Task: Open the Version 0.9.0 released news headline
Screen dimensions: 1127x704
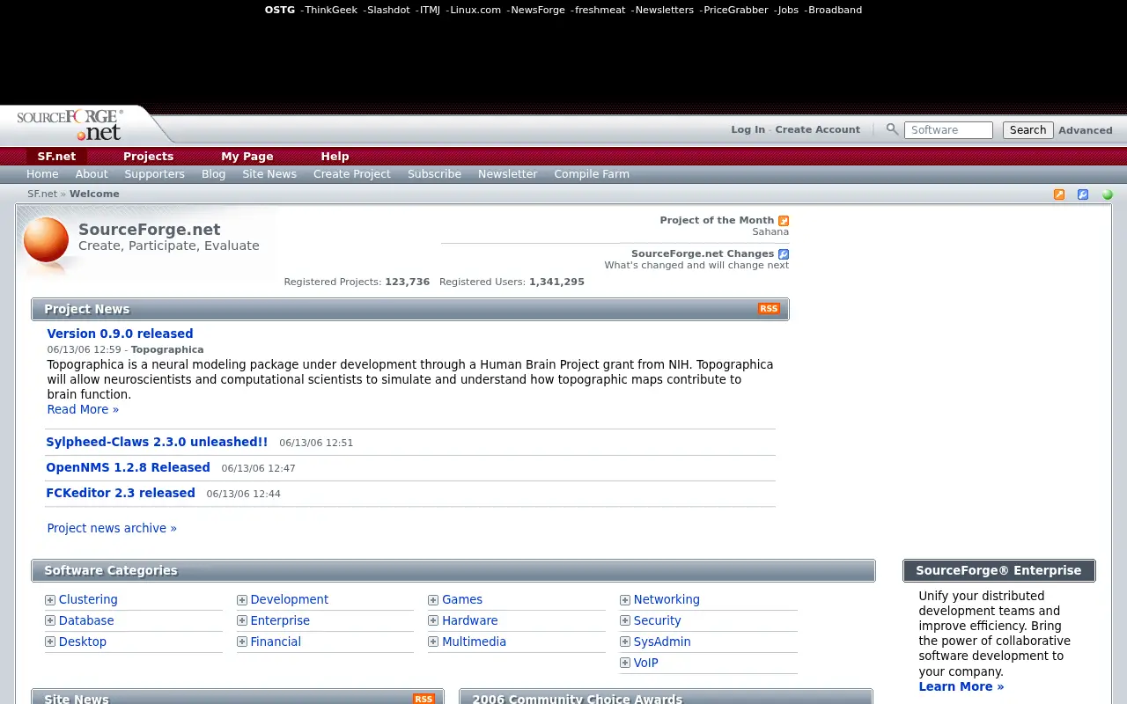Action: coord(120,334)
